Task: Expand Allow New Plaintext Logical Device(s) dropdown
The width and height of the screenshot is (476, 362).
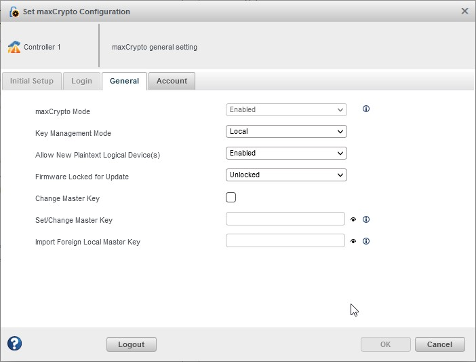Action: pyautogui.click(x=285, y=153)
